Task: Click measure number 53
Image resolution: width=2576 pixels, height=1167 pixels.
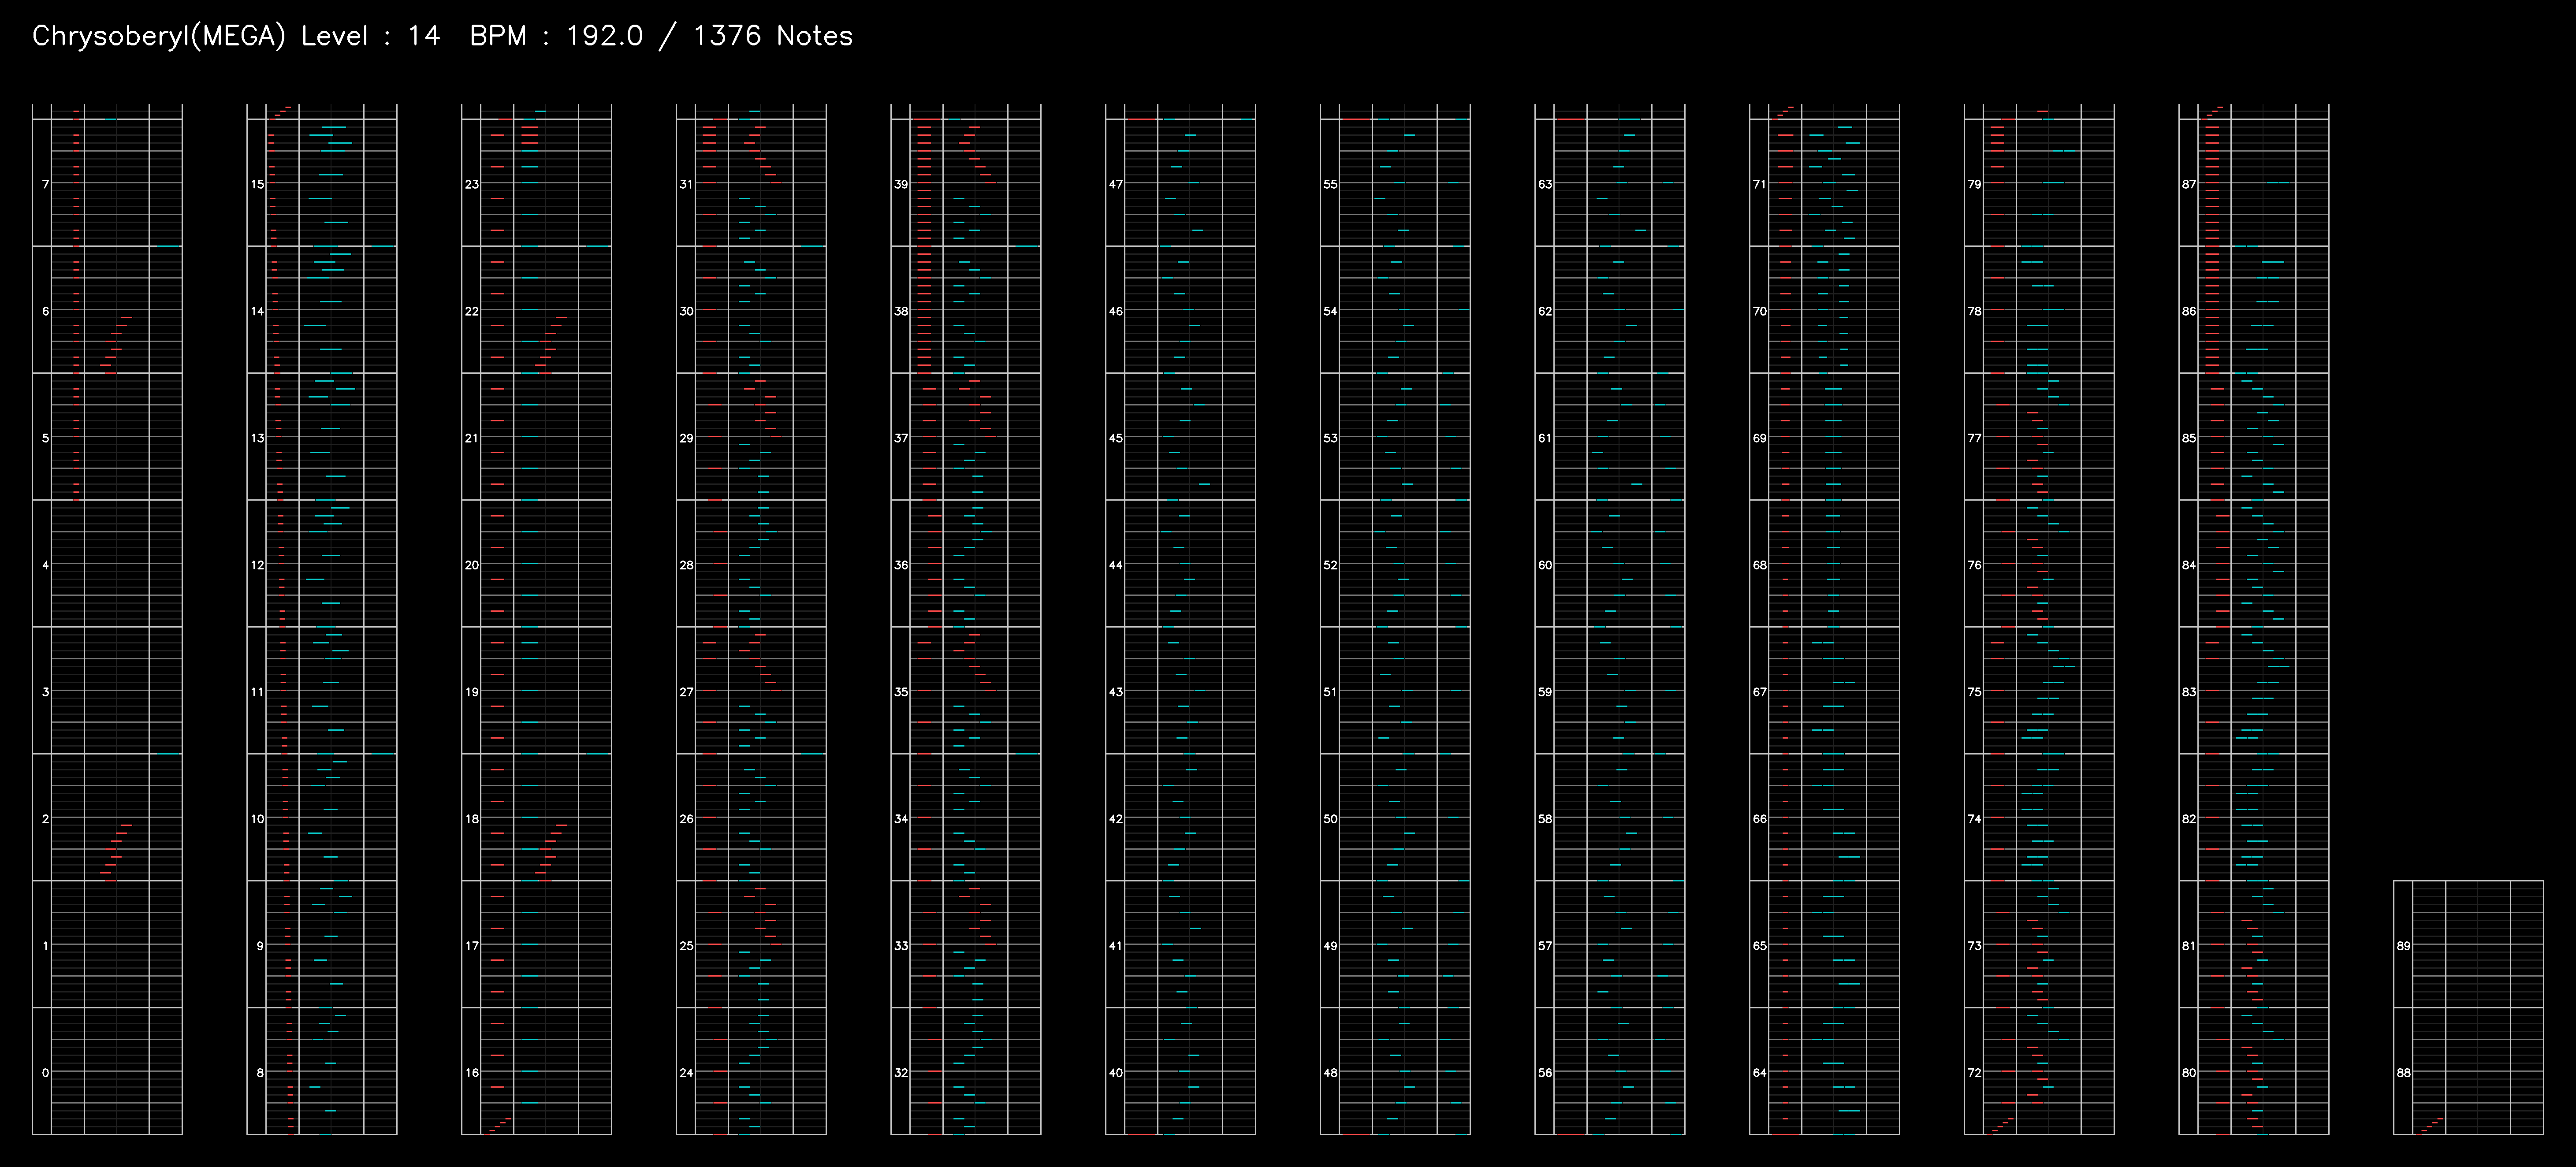Action: point(1330,438)
